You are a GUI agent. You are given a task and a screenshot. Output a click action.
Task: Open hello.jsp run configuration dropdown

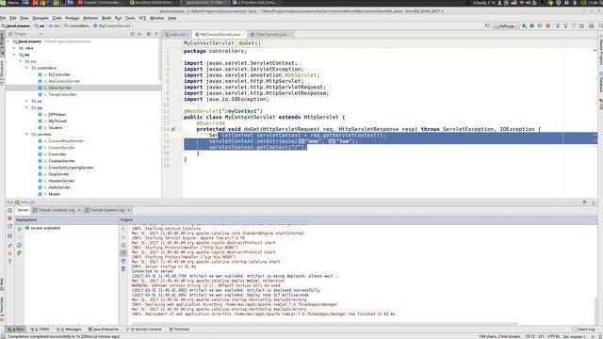click(507, 25)
